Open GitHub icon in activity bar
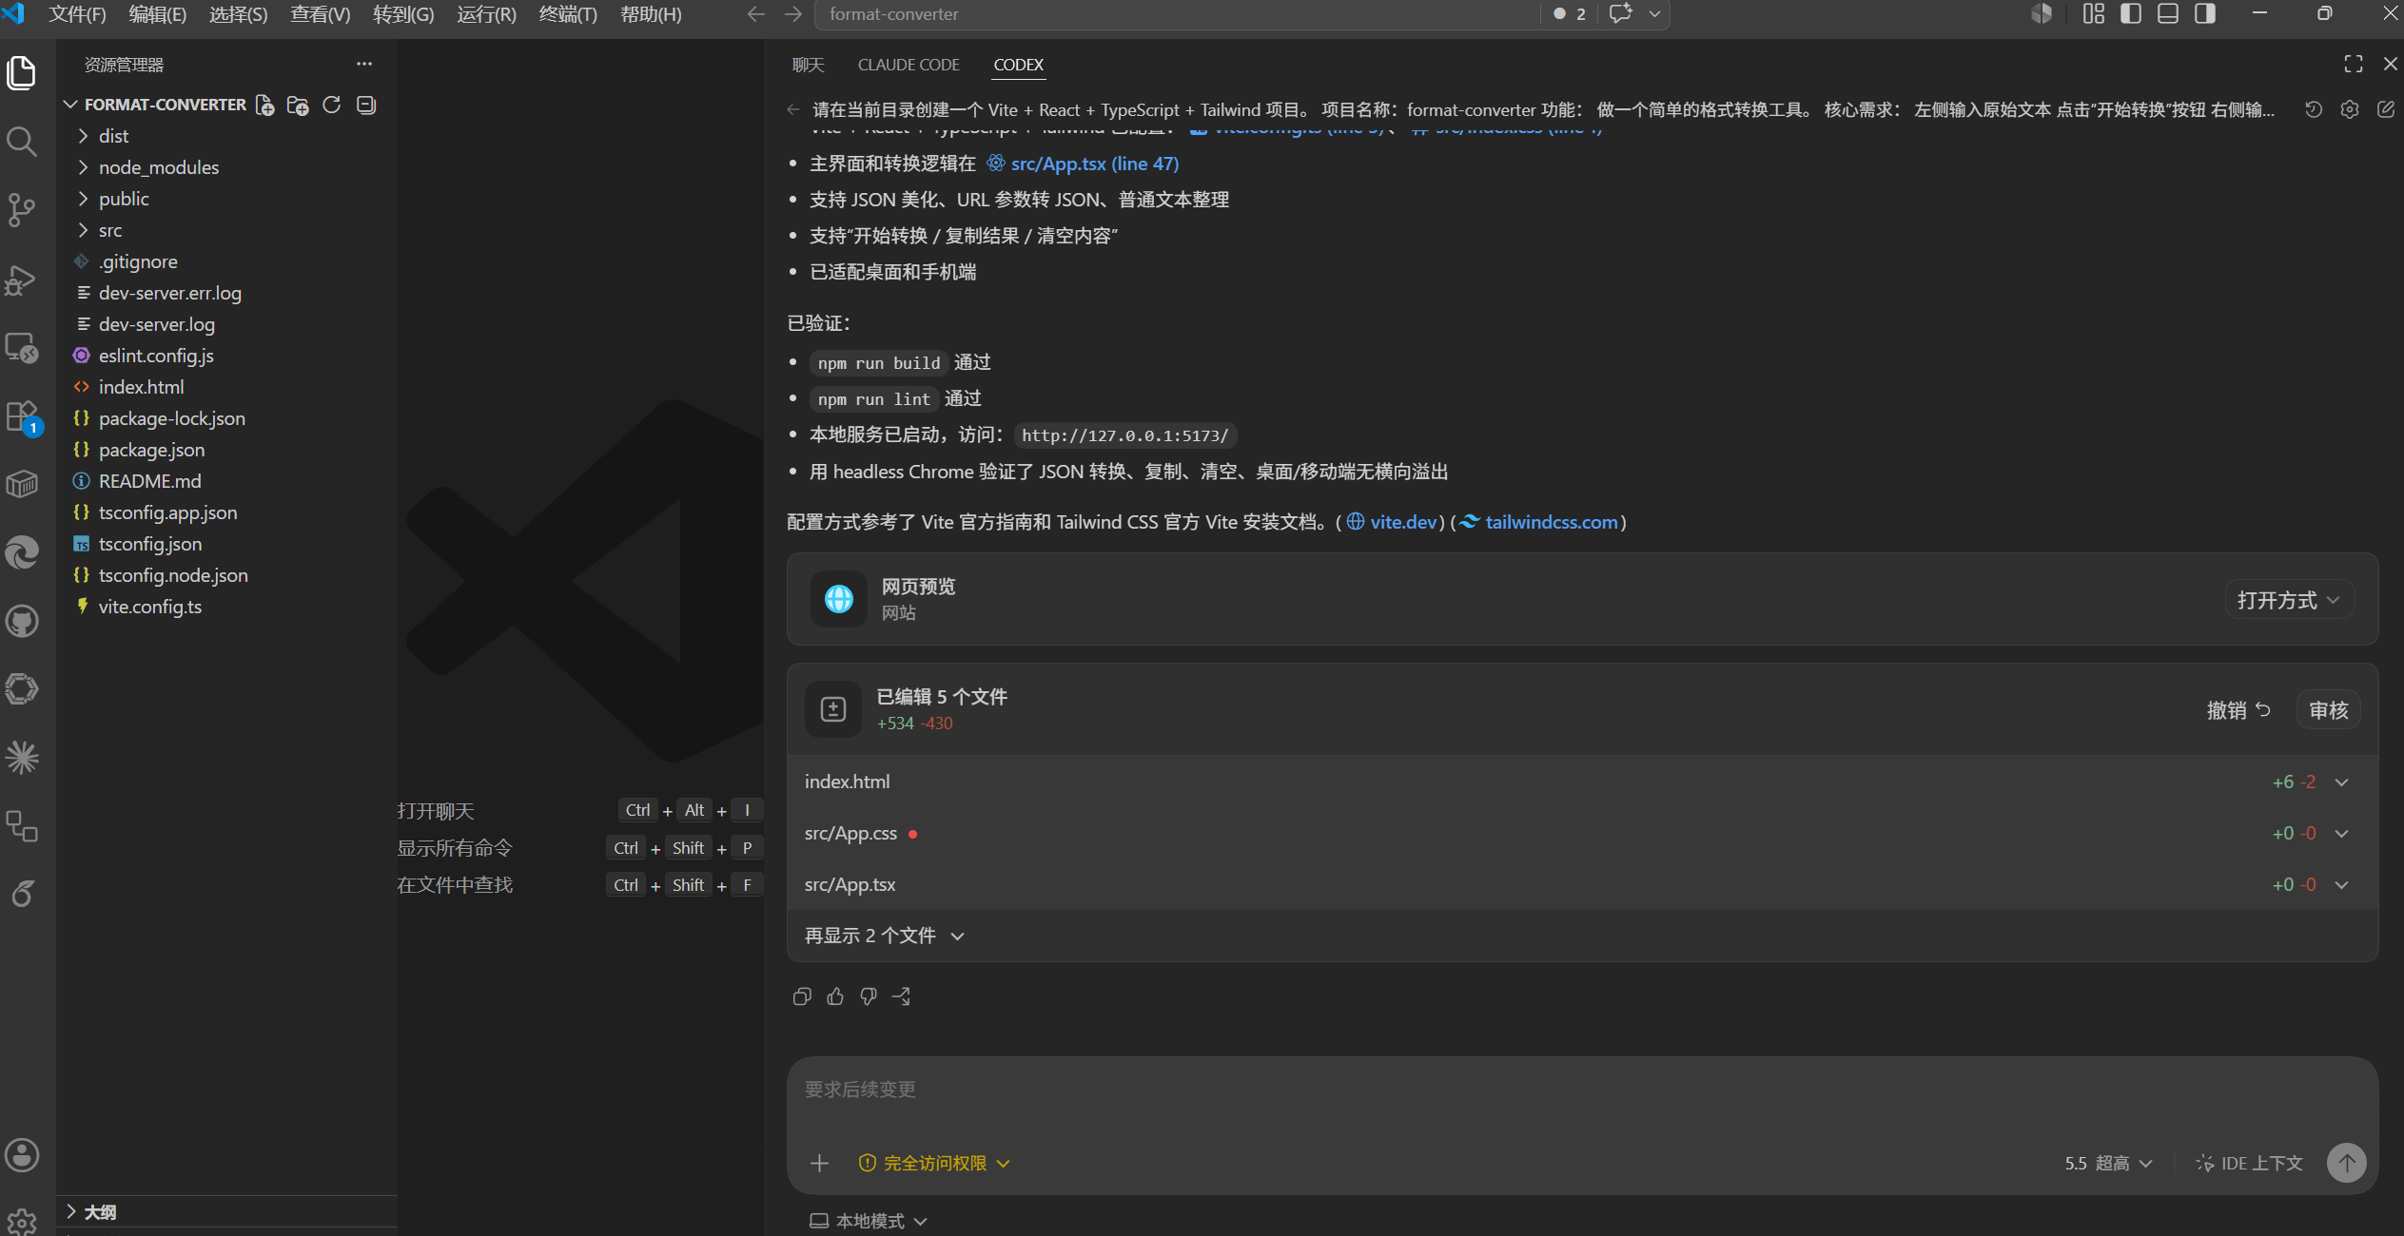The height and width of the screenshot is (1236, 2404). 22,622
